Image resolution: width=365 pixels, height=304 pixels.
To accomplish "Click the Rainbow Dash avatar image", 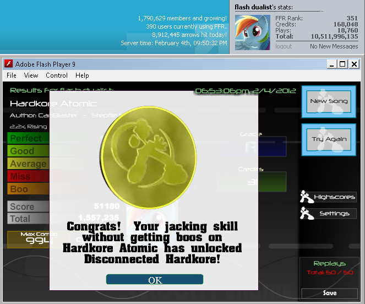I will (253, 32).
